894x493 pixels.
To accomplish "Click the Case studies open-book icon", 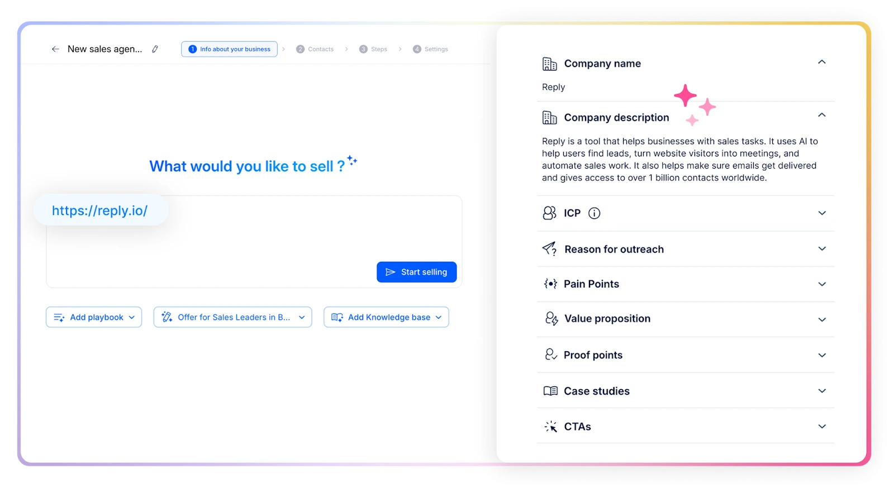I will 550,391.
